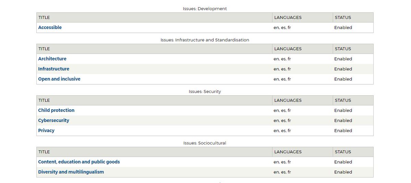Click the Issues: Security caption
The width and height of the screenshot is (411, 183).
205,91
